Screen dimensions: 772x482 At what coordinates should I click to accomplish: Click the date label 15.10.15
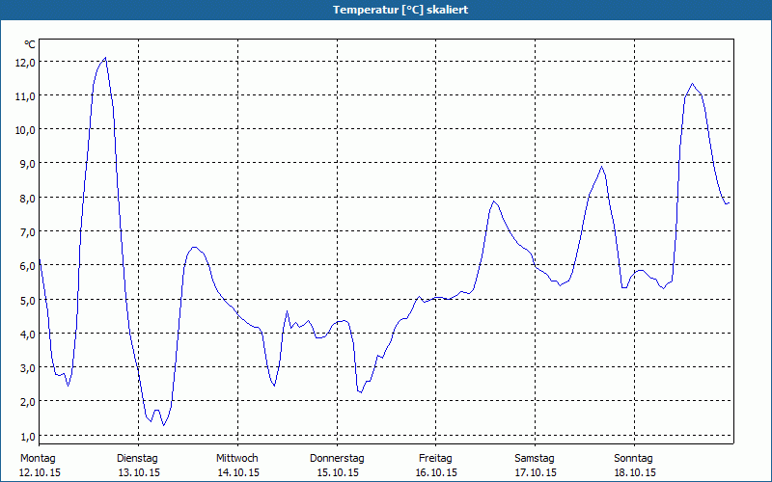(x=337, y=472)
